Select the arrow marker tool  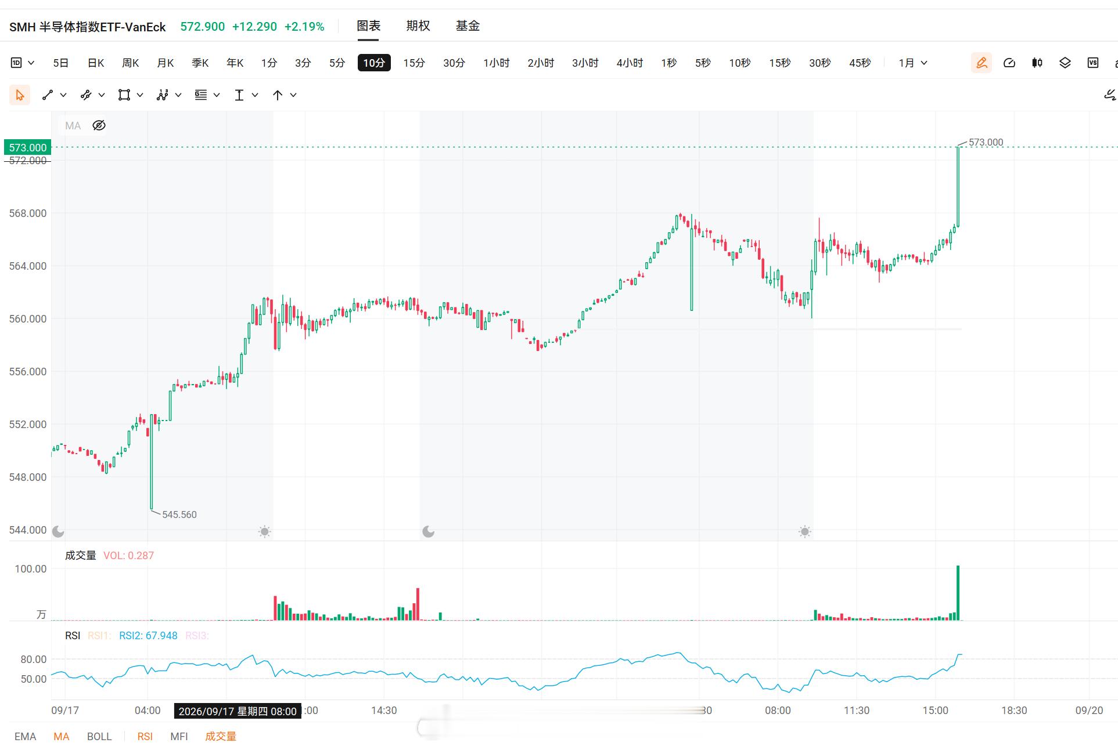tap(278, 95)
